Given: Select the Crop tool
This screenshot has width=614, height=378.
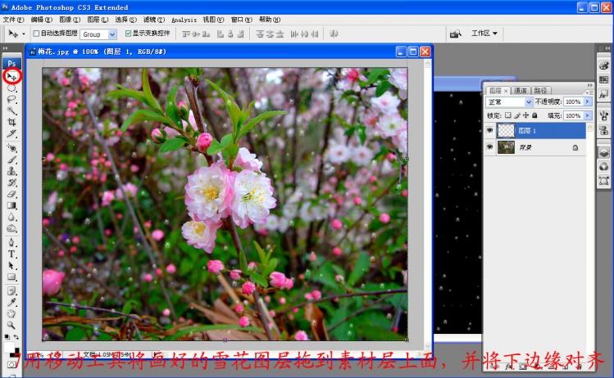Looking at the screenshot, I should point(12,122).
